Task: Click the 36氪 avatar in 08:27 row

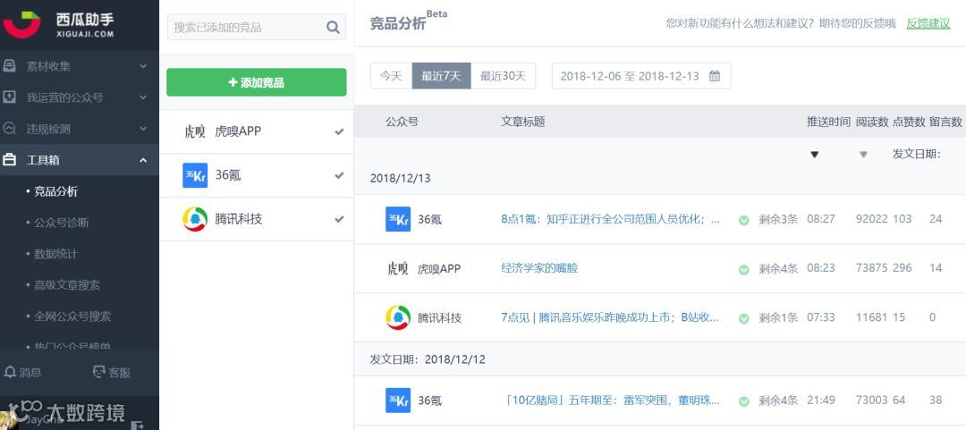Action: [398, 219]
